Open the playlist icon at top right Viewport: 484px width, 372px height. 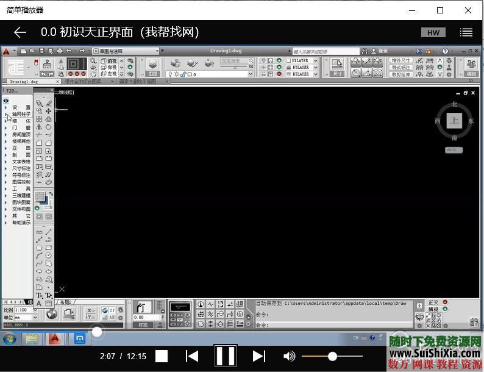tap(466, 33)
